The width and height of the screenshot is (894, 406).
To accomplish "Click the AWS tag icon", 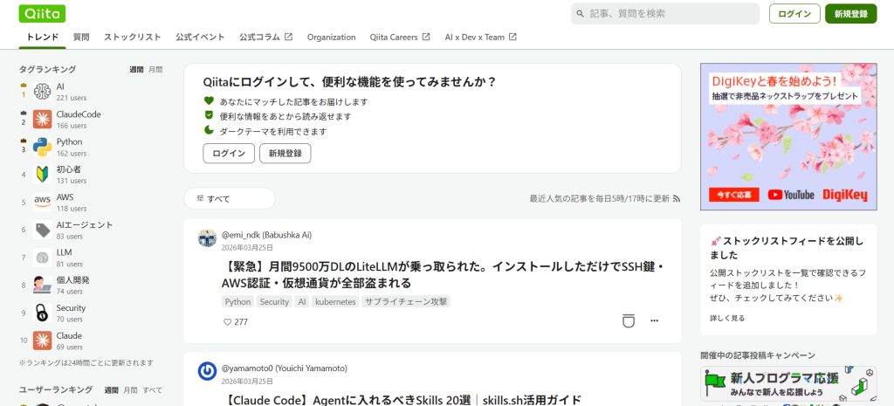I will [42, 203].
